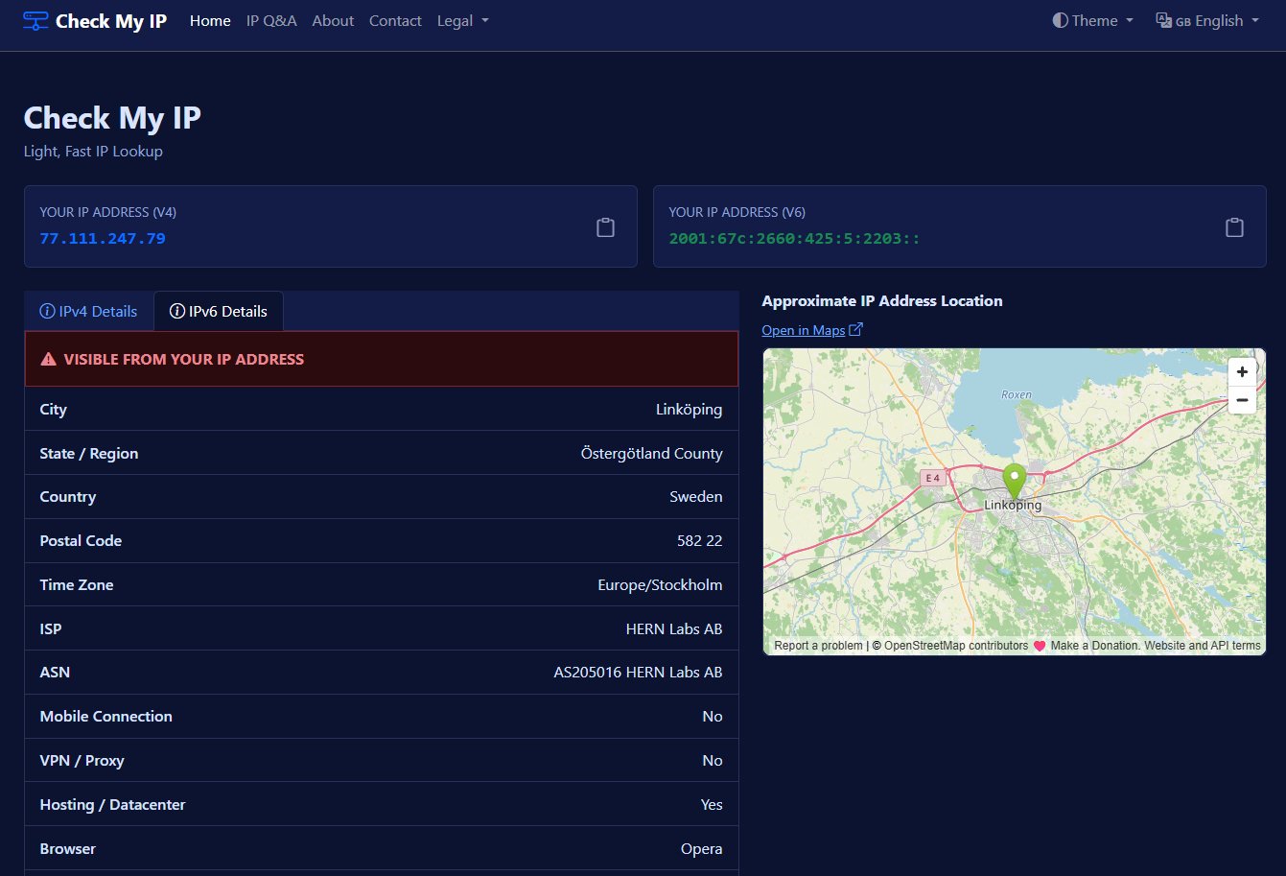Open Website and API terms link
The height and width of the screenshot is (876, 1286).
click(1203, 646)
